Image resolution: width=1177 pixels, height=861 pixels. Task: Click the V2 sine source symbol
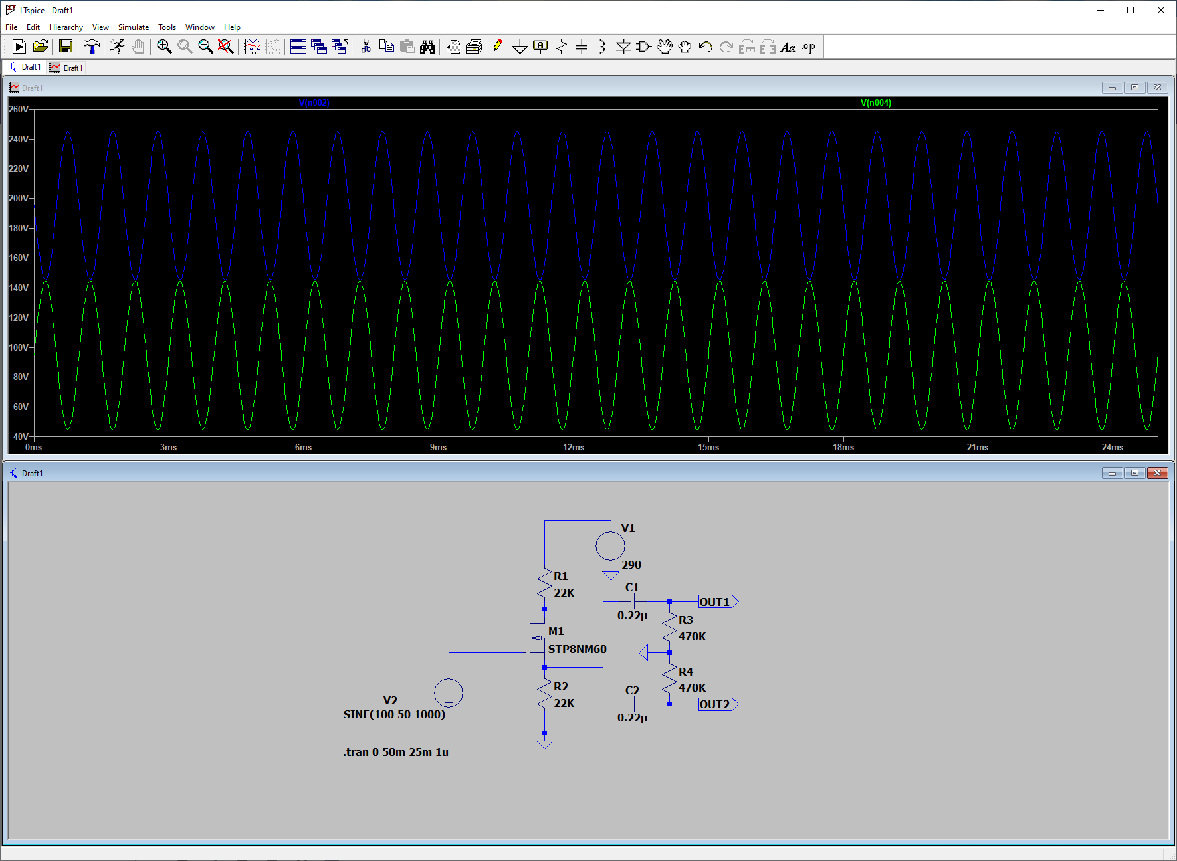[x=449, y=692]
